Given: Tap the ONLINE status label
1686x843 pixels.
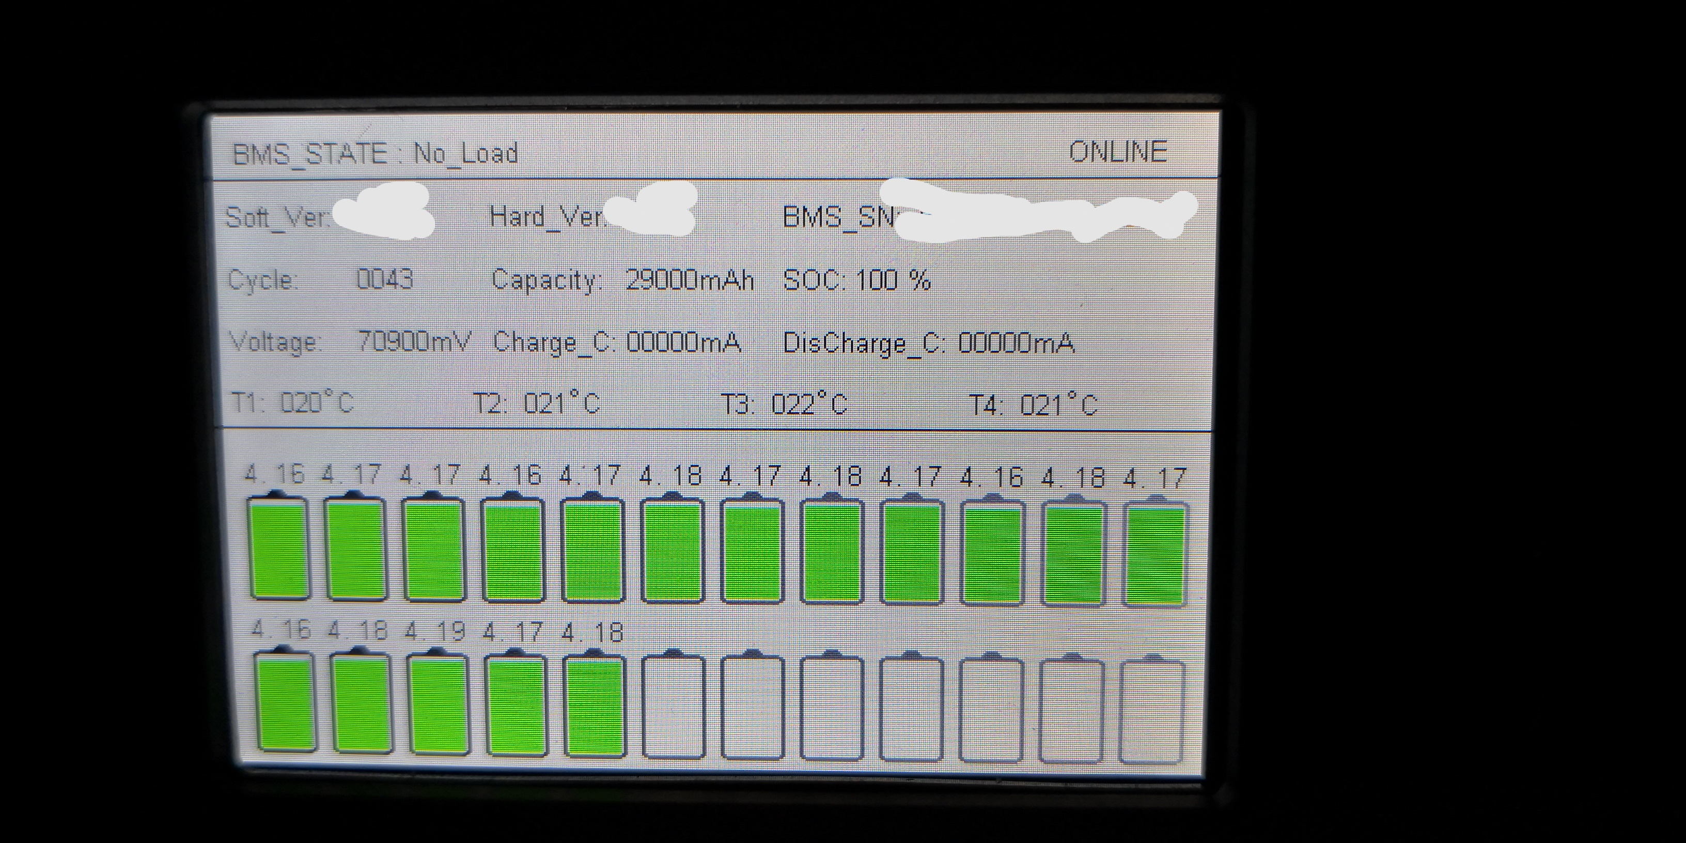Looking at the screenshot, I should point(1117,152).
